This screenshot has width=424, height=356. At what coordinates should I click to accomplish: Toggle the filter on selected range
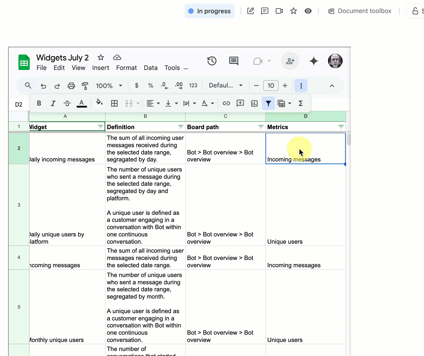pyautogui.click(x=268, y=103)
